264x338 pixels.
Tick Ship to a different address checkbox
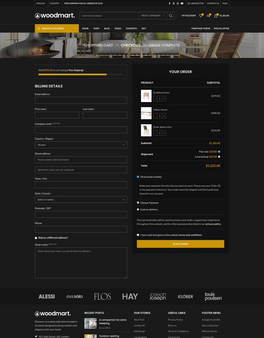pos(36,238)
